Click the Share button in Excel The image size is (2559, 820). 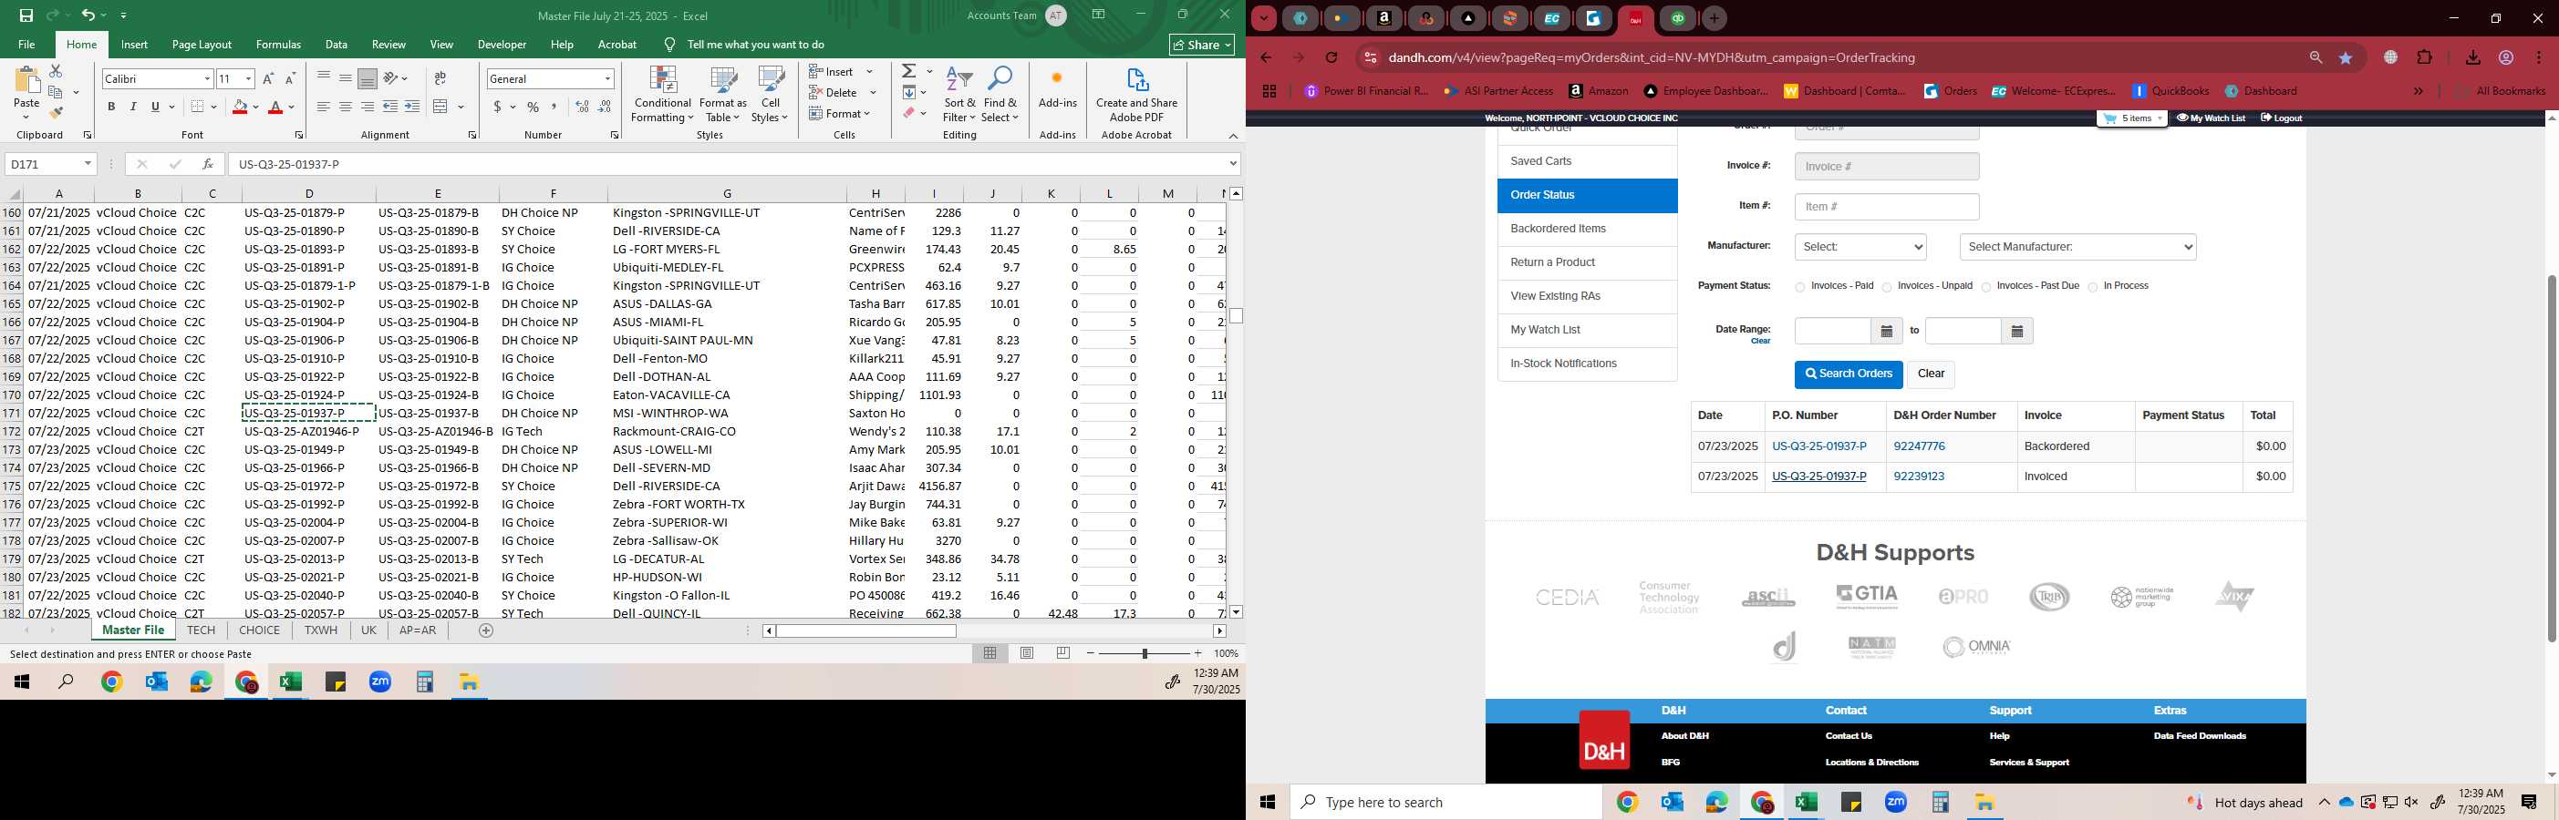coord(1202,45)
